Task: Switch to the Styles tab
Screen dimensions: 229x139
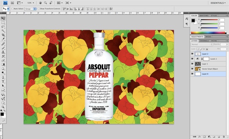Action: coord(214,16)
